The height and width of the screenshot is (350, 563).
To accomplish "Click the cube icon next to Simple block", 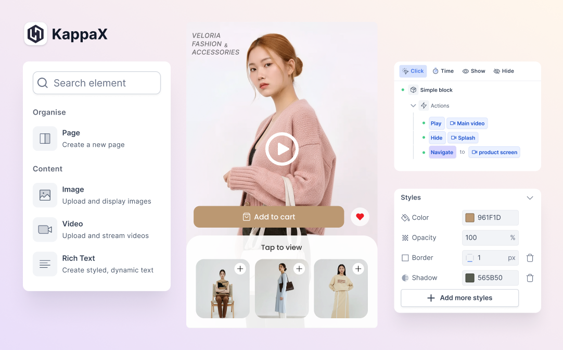I will tap(413, 90).
